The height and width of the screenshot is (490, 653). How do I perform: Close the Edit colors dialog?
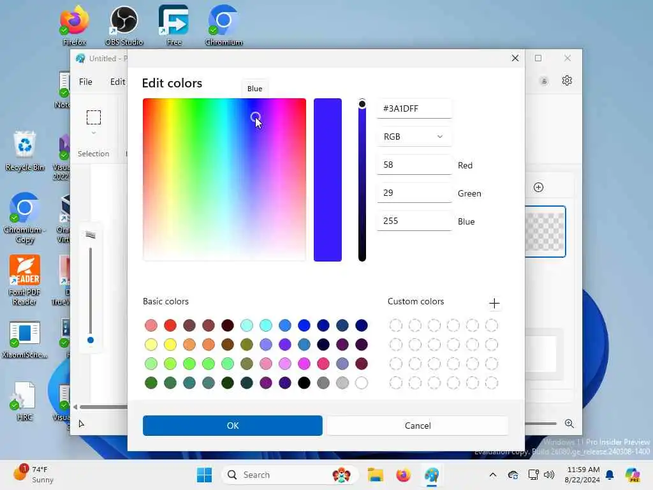pyautogui.click(x=515, y=58)
